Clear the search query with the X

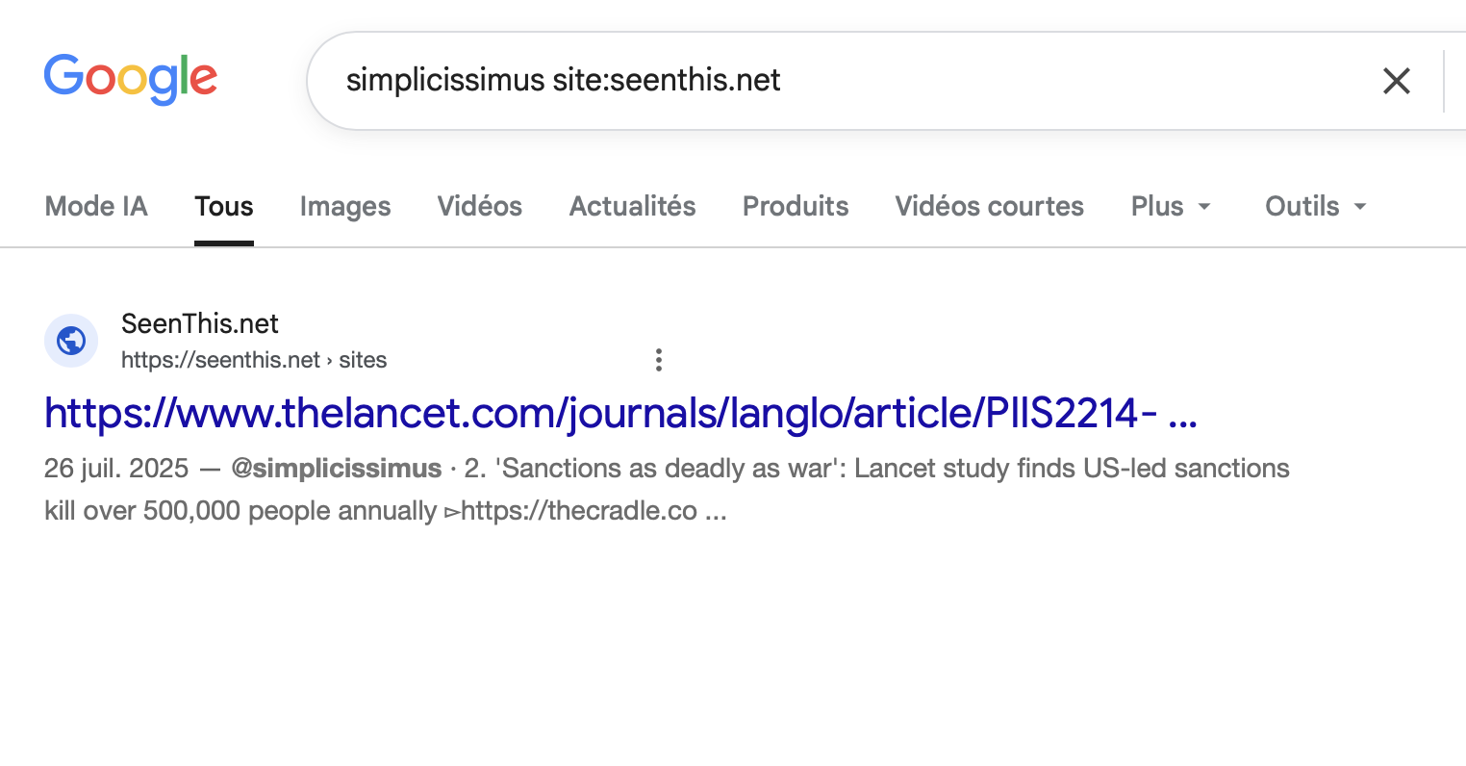(x=1396, y=81)
